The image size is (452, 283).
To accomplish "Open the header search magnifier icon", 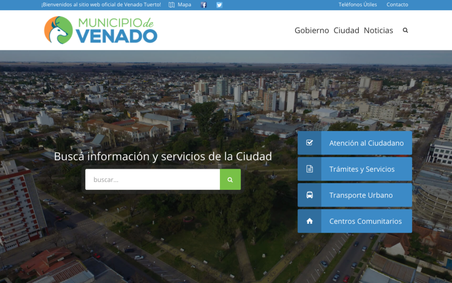I will (405, 30).
